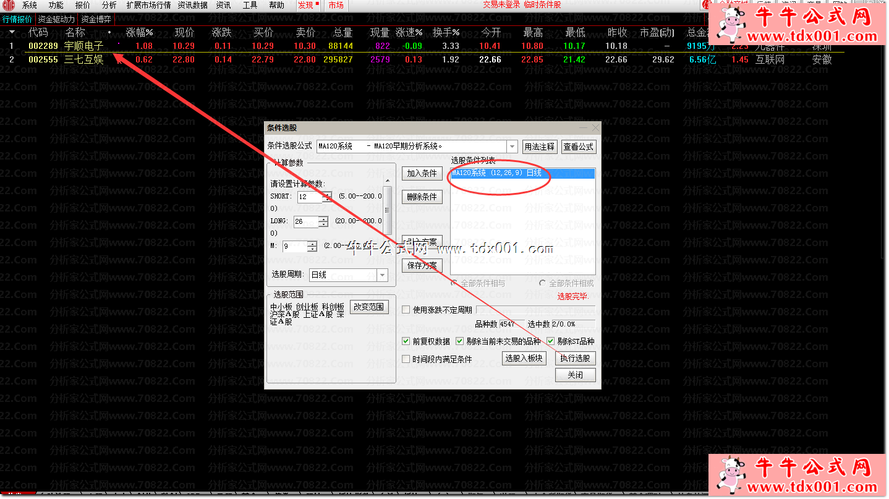Screen dimensions: 889x499
Task: Click 改变范围 button
Action: coord(369,307)
